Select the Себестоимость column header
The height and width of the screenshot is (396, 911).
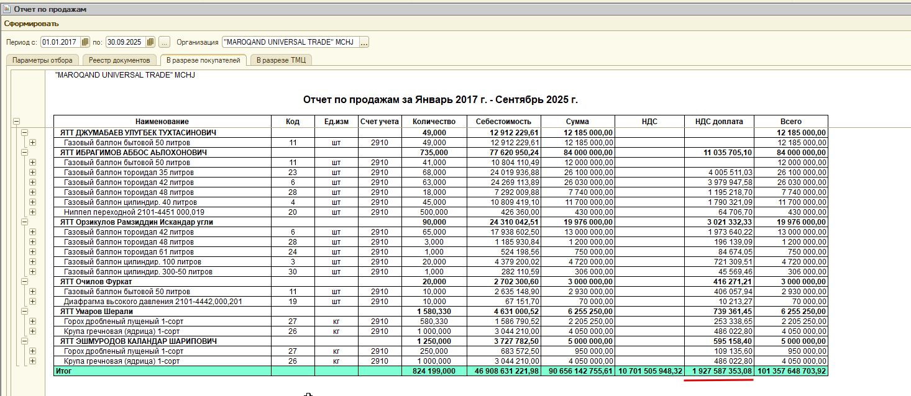503,122
